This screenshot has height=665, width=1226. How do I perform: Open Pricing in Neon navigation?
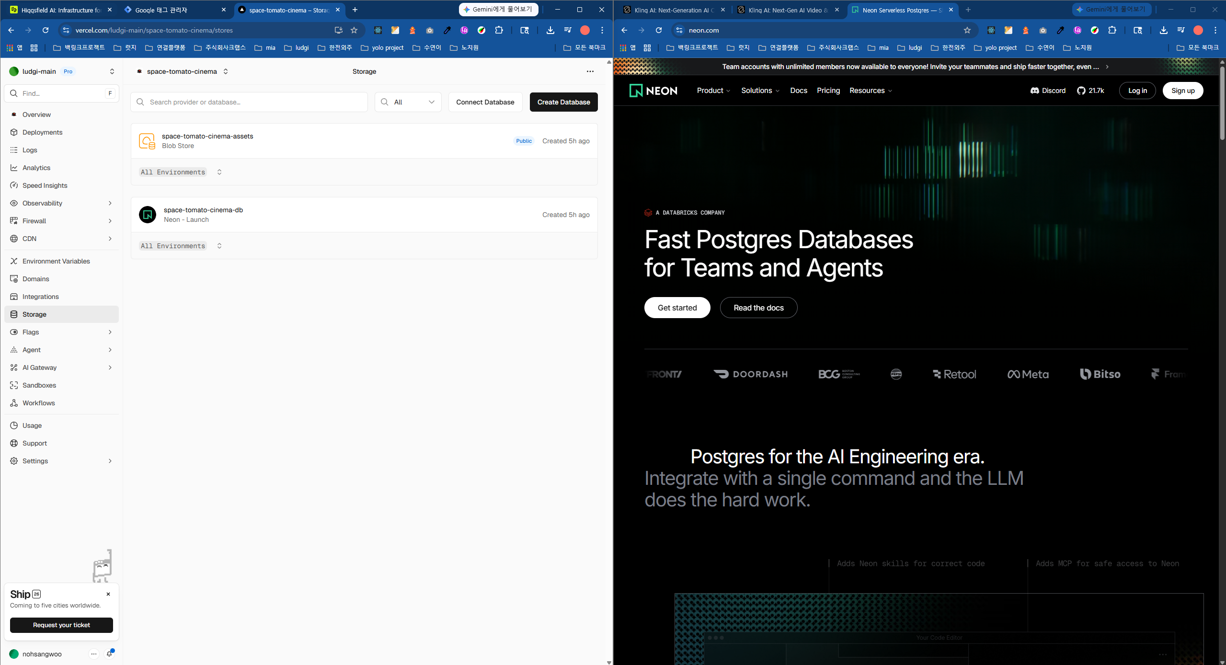click(x=828, y=91)
